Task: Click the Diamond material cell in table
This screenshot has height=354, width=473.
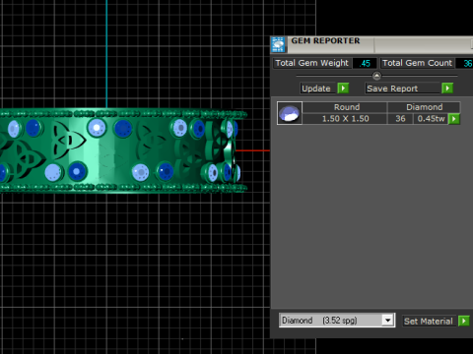Action: (424, 107)
